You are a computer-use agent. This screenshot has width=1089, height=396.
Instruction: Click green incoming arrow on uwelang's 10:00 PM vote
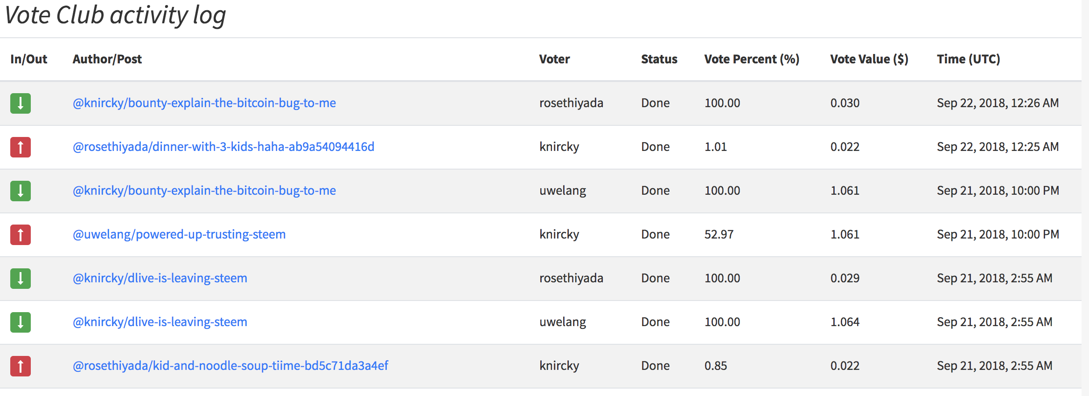tap(21, 191)
